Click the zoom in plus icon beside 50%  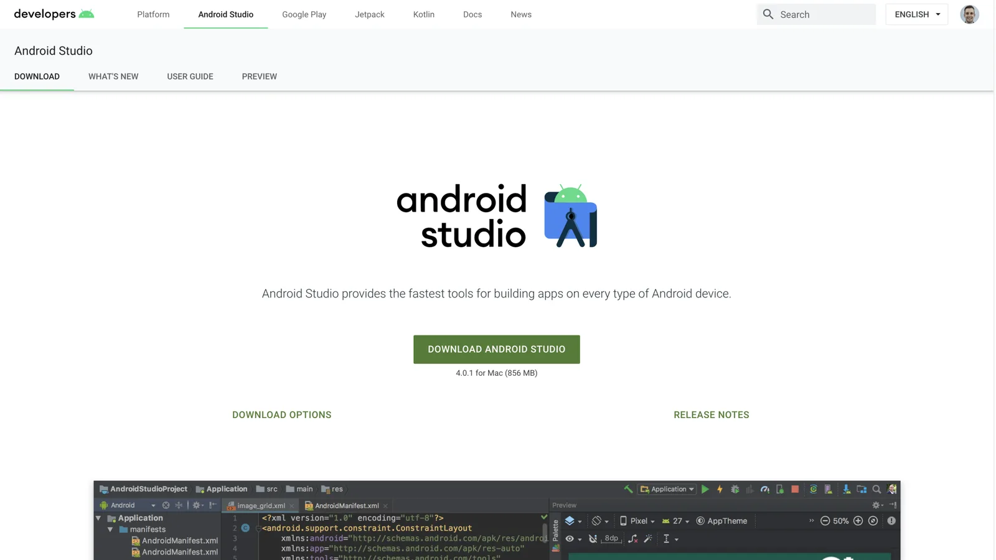point(858,521)
